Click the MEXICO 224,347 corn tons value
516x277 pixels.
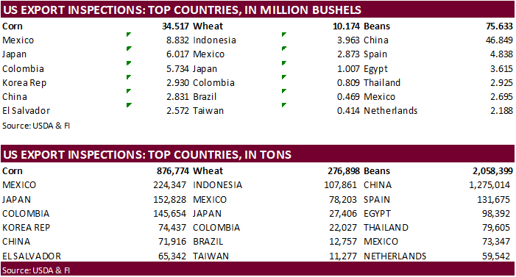coord(169,185)
